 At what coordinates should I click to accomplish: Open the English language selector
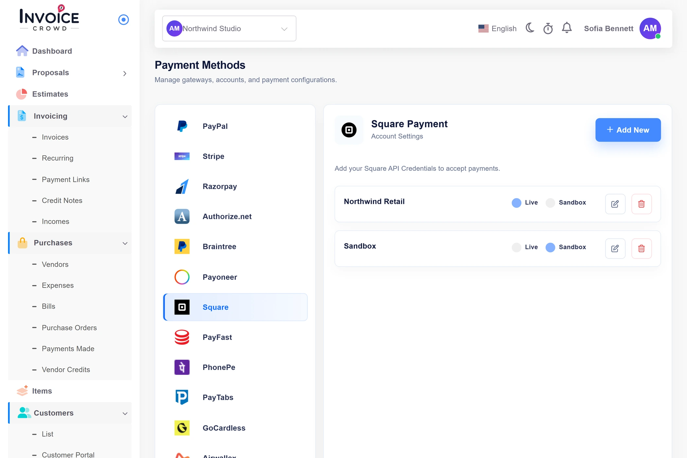click(x=497, y=28)
